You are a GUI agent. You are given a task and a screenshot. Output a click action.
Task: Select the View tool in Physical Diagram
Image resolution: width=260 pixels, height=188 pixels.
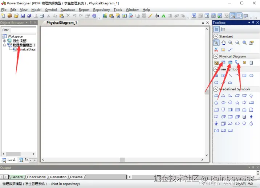tap(230, 63)
